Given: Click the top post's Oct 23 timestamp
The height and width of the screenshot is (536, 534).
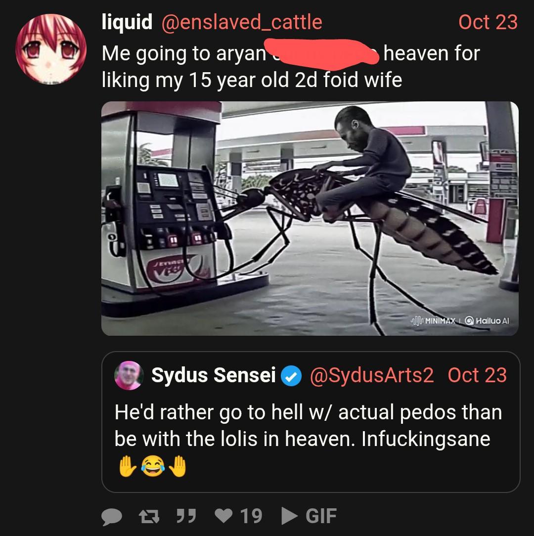Looking at the screenshot, I should [x=488, y=22].
